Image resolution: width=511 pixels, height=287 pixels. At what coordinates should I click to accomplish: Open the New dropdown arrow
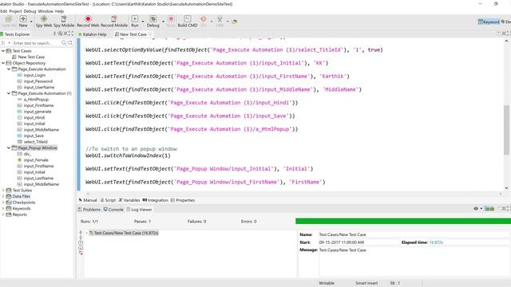tap(31, 22)
